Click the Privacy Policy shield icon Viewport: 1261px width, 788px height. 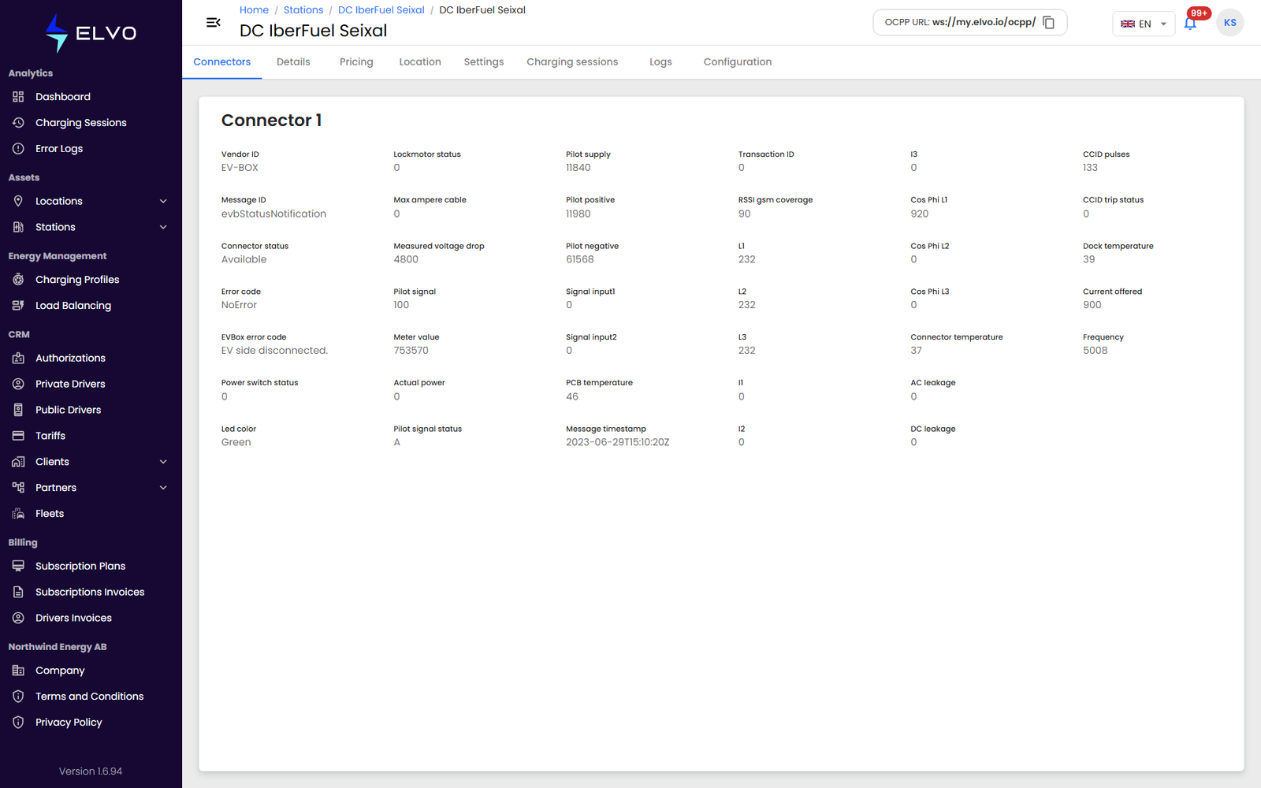pyautogui.click(x=18, y=723)
